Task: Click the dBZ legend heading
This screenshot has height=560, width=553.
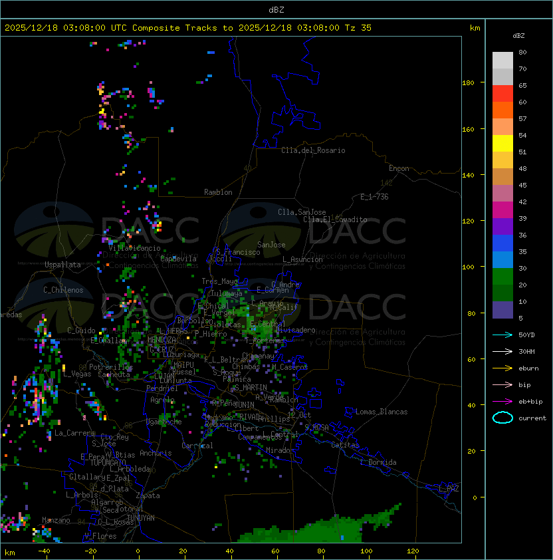Action: (518, 36)
